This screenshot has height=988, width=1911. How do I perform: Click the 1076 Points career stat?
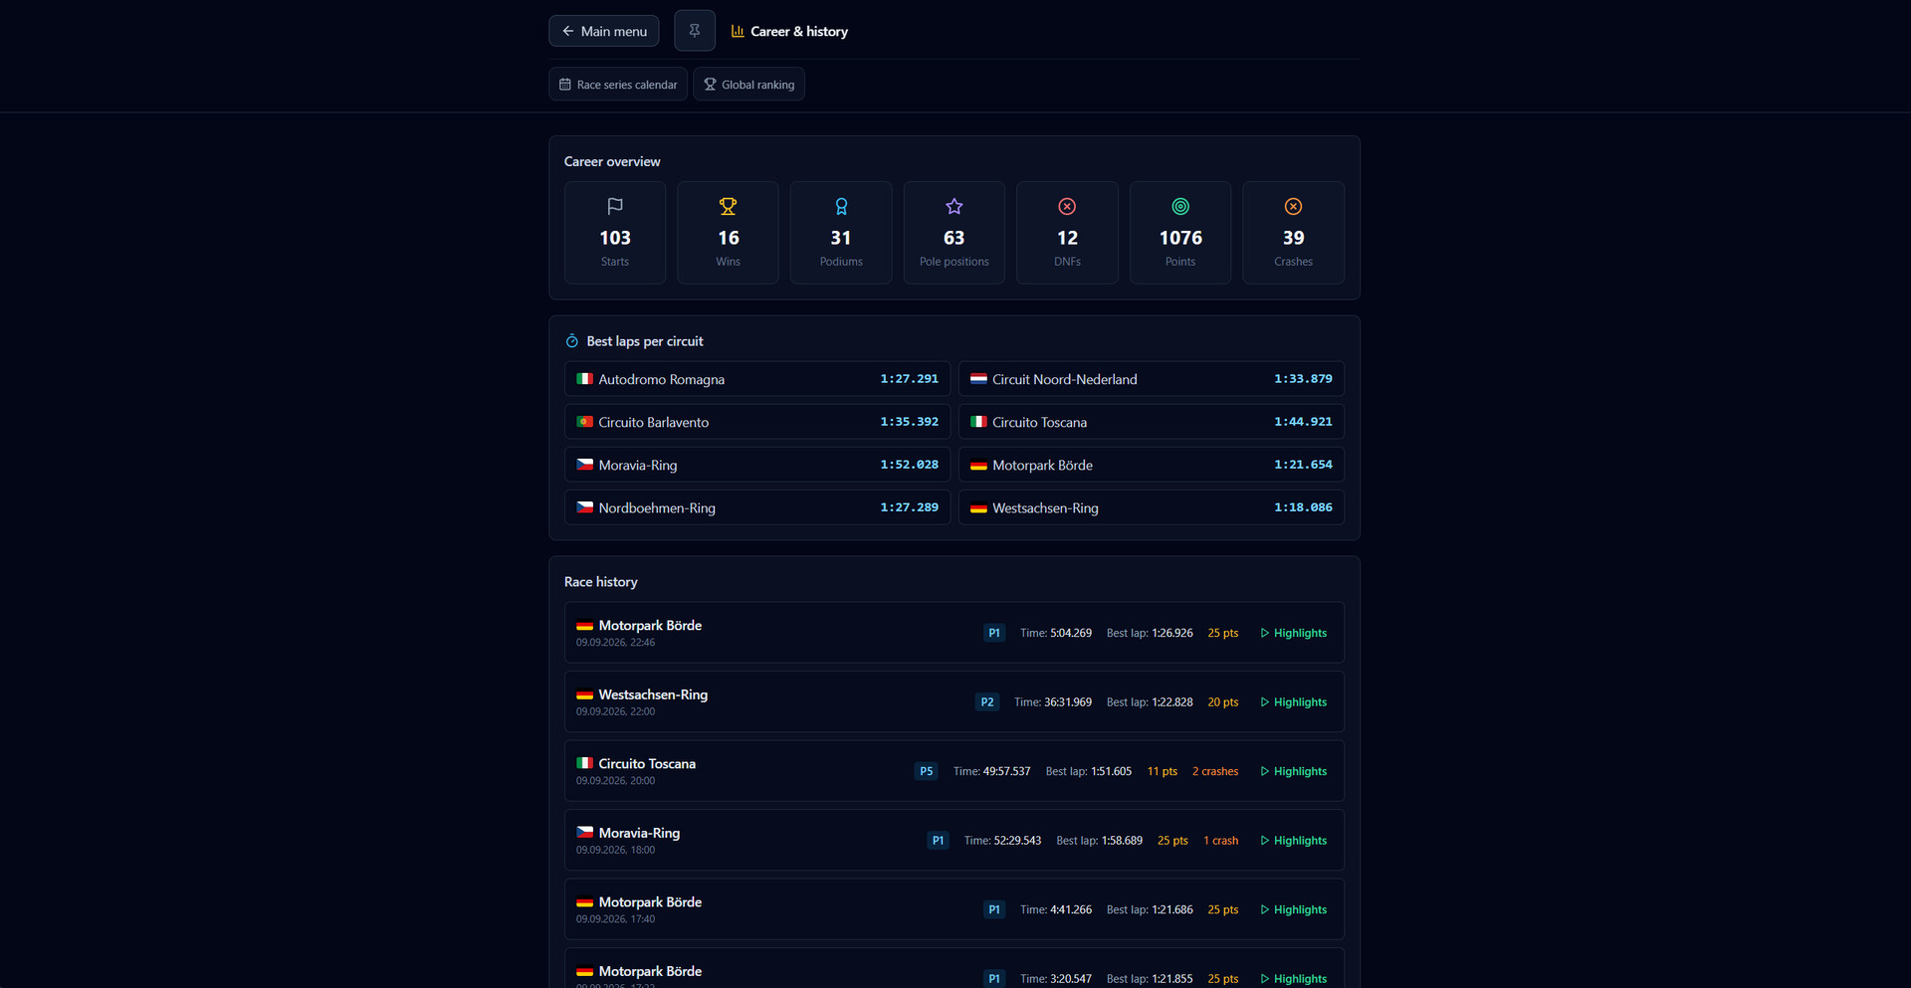pos(1180,233)
